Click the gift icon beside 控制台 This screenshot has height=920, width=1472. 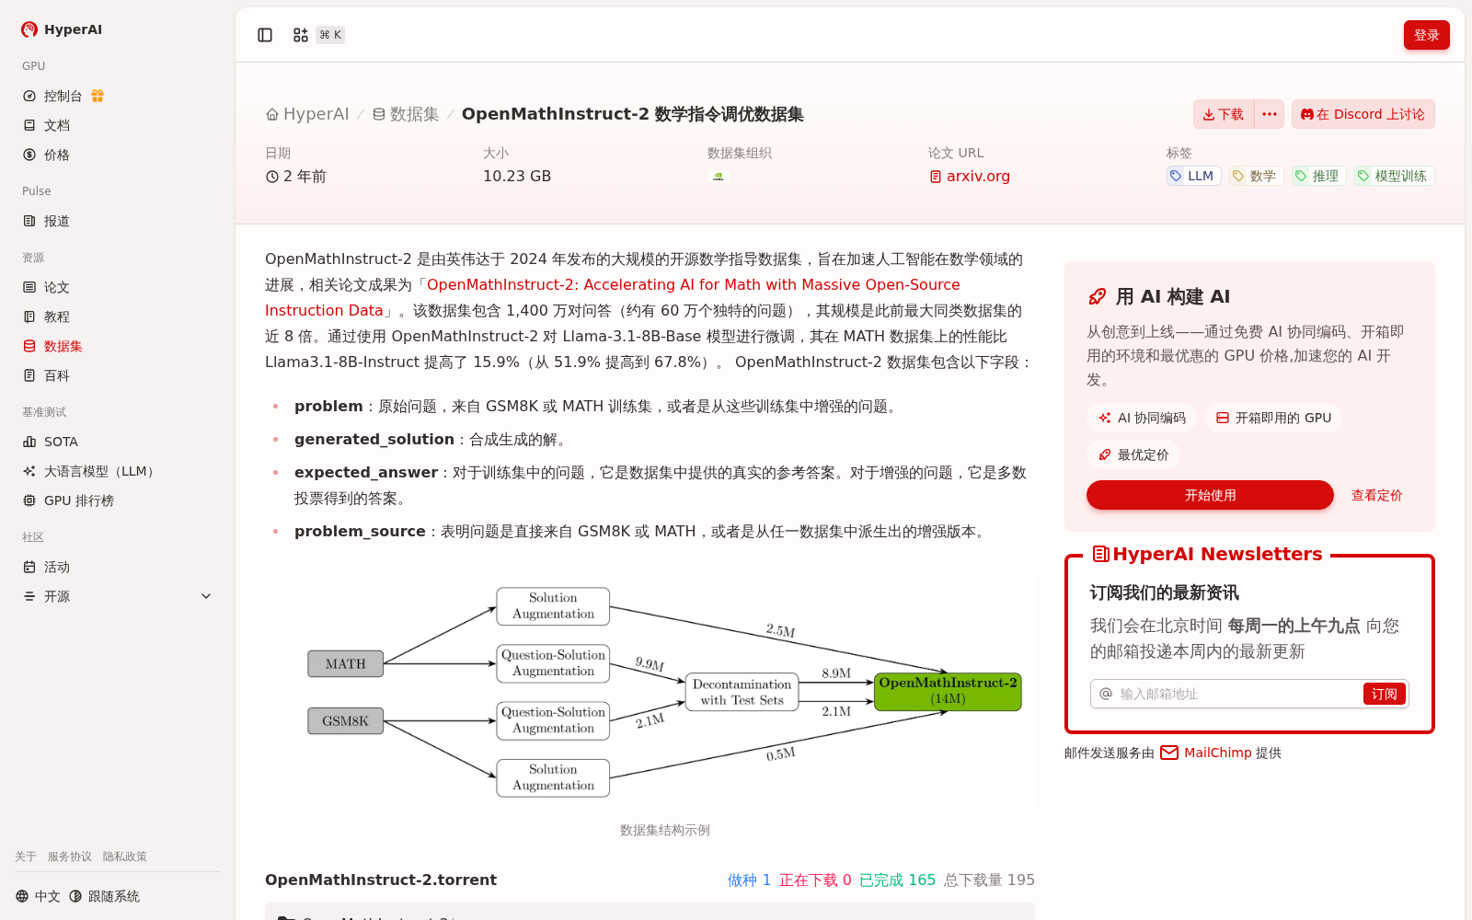(x=98, y=96)
